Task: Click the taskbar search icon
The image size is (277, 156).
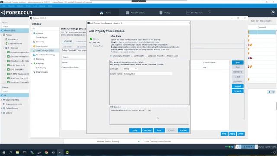Action: coord(10,153)
